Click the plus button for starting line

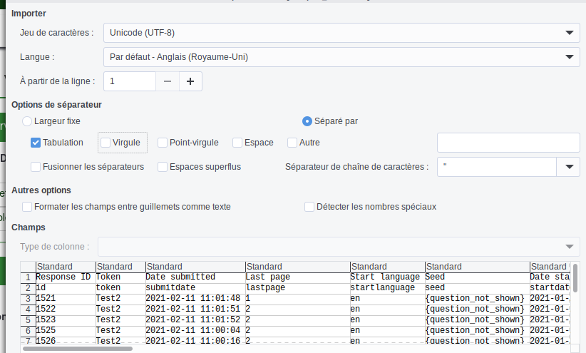[190, 81]
